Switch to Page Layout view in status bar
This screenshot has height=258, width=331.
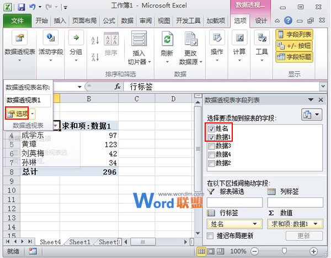click(x=211, y=251)
